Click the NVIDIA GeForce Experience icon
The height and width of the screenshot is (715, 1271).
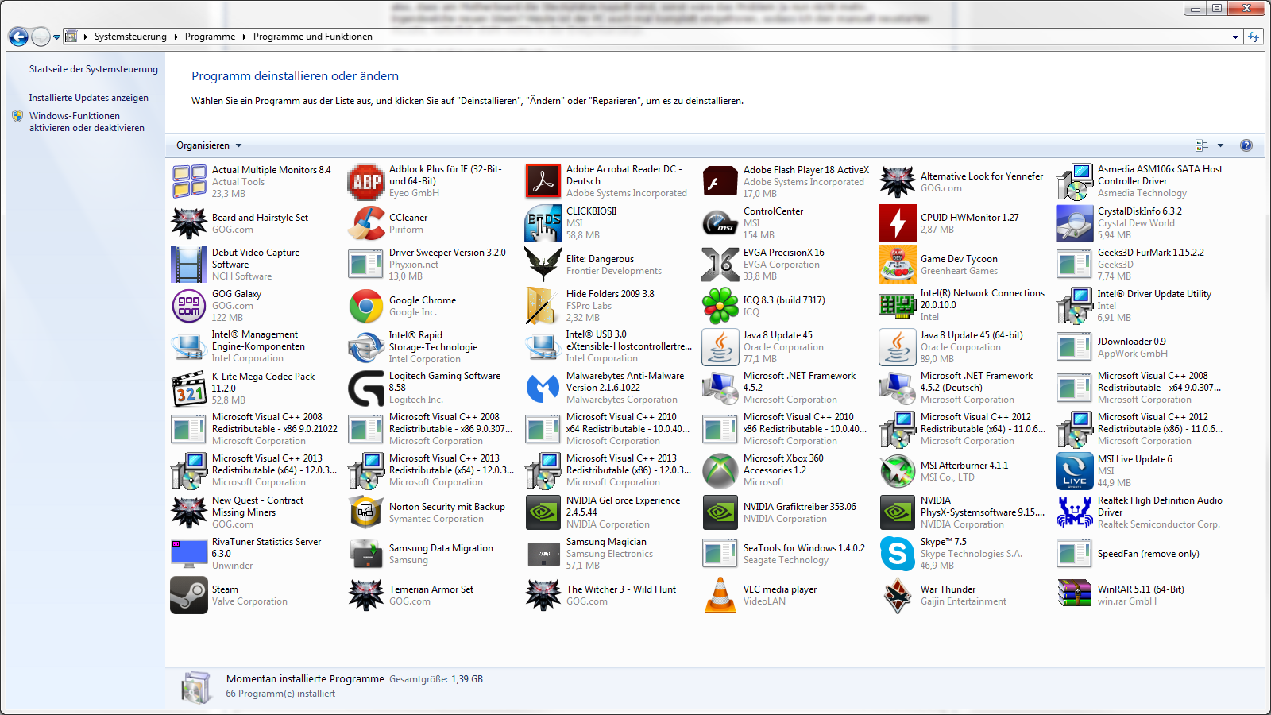543,512
